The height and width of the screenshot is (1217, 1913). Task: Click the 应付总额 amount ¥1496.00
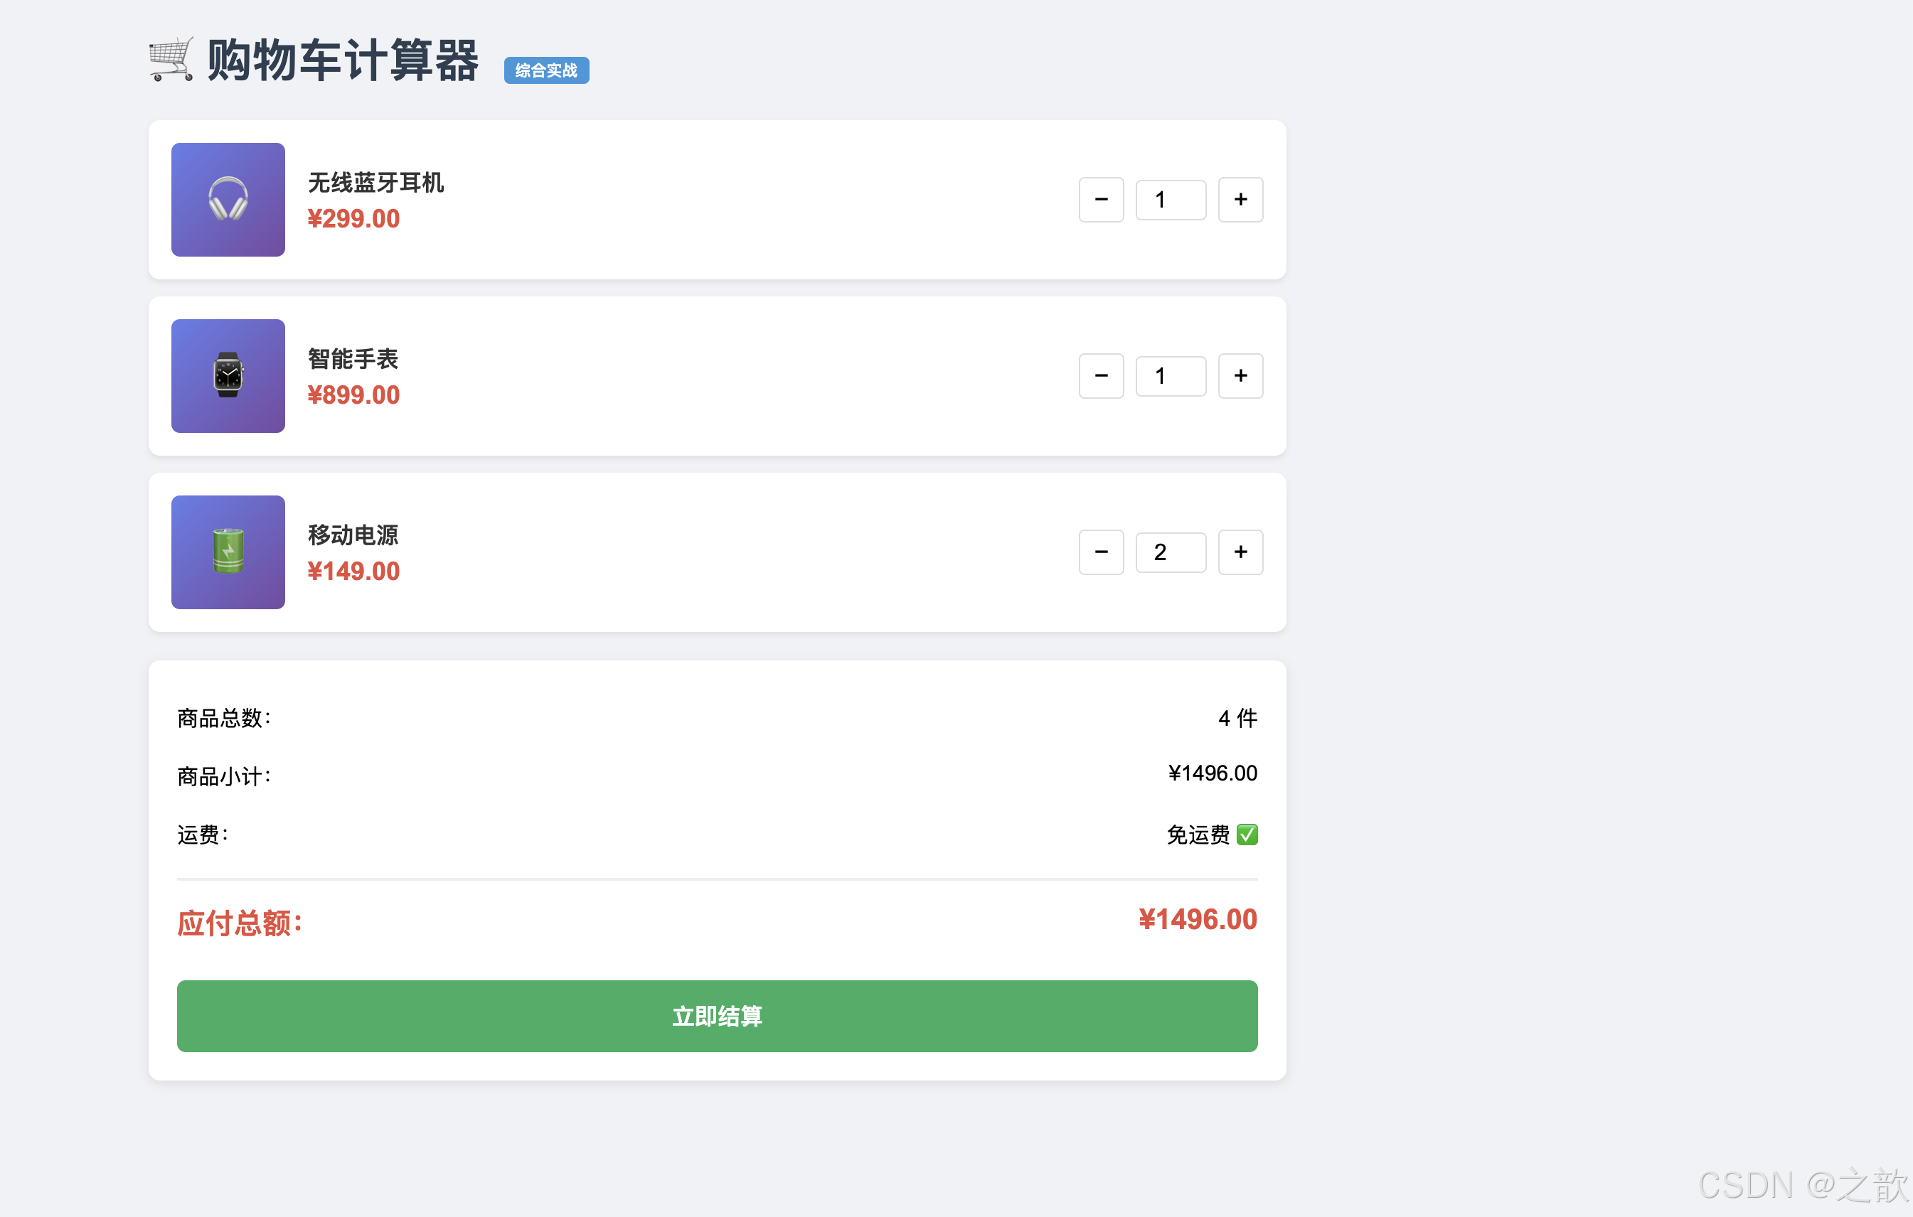click(x=1197, y=919)
